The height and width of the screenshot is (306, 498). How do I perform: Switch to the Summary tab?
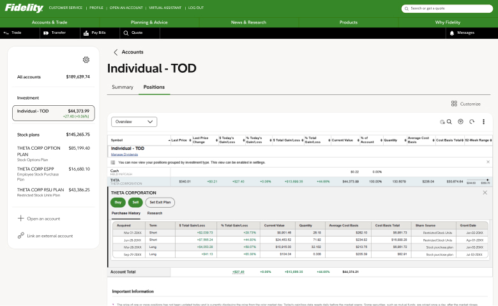(x=123, y=87)
